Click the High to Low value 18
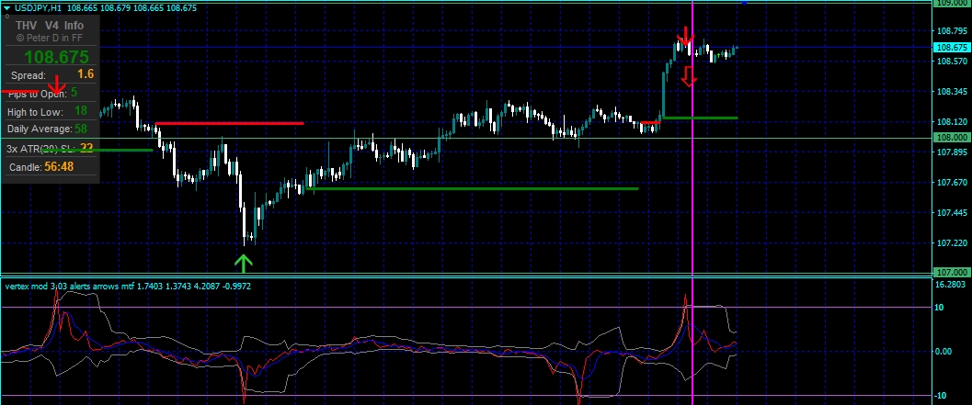This screenshot has height=405, width=972. click(x=81, y=111)
